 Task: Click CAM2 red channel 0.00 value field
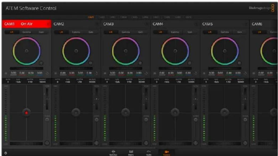coord(72,73)
